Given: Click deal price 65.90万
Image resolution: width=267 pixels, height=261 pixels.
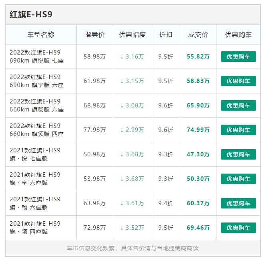Looking at the screenshot, I should click(x=198, y=105).
